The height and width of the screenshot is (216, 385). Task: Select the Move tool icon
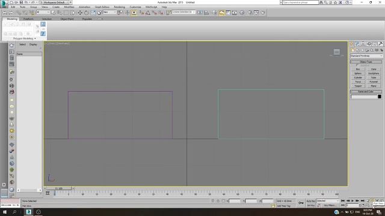pos(80,13)
